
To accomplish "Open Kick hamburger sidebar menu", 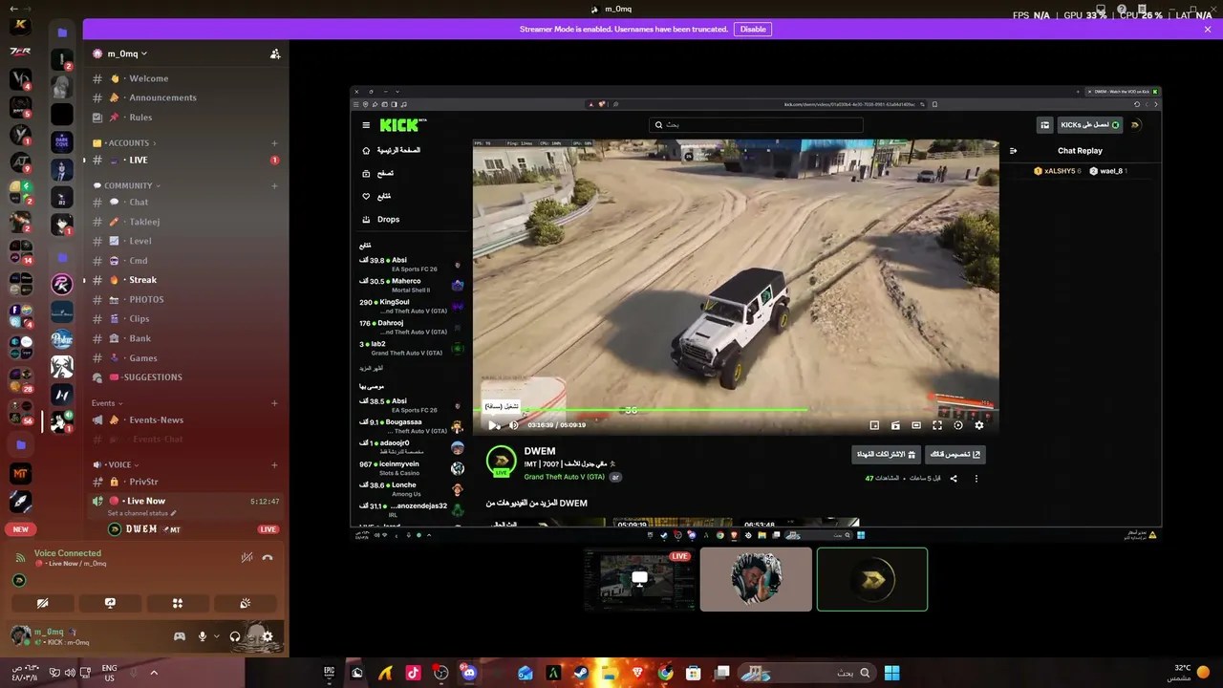I will tap(366, 125).
